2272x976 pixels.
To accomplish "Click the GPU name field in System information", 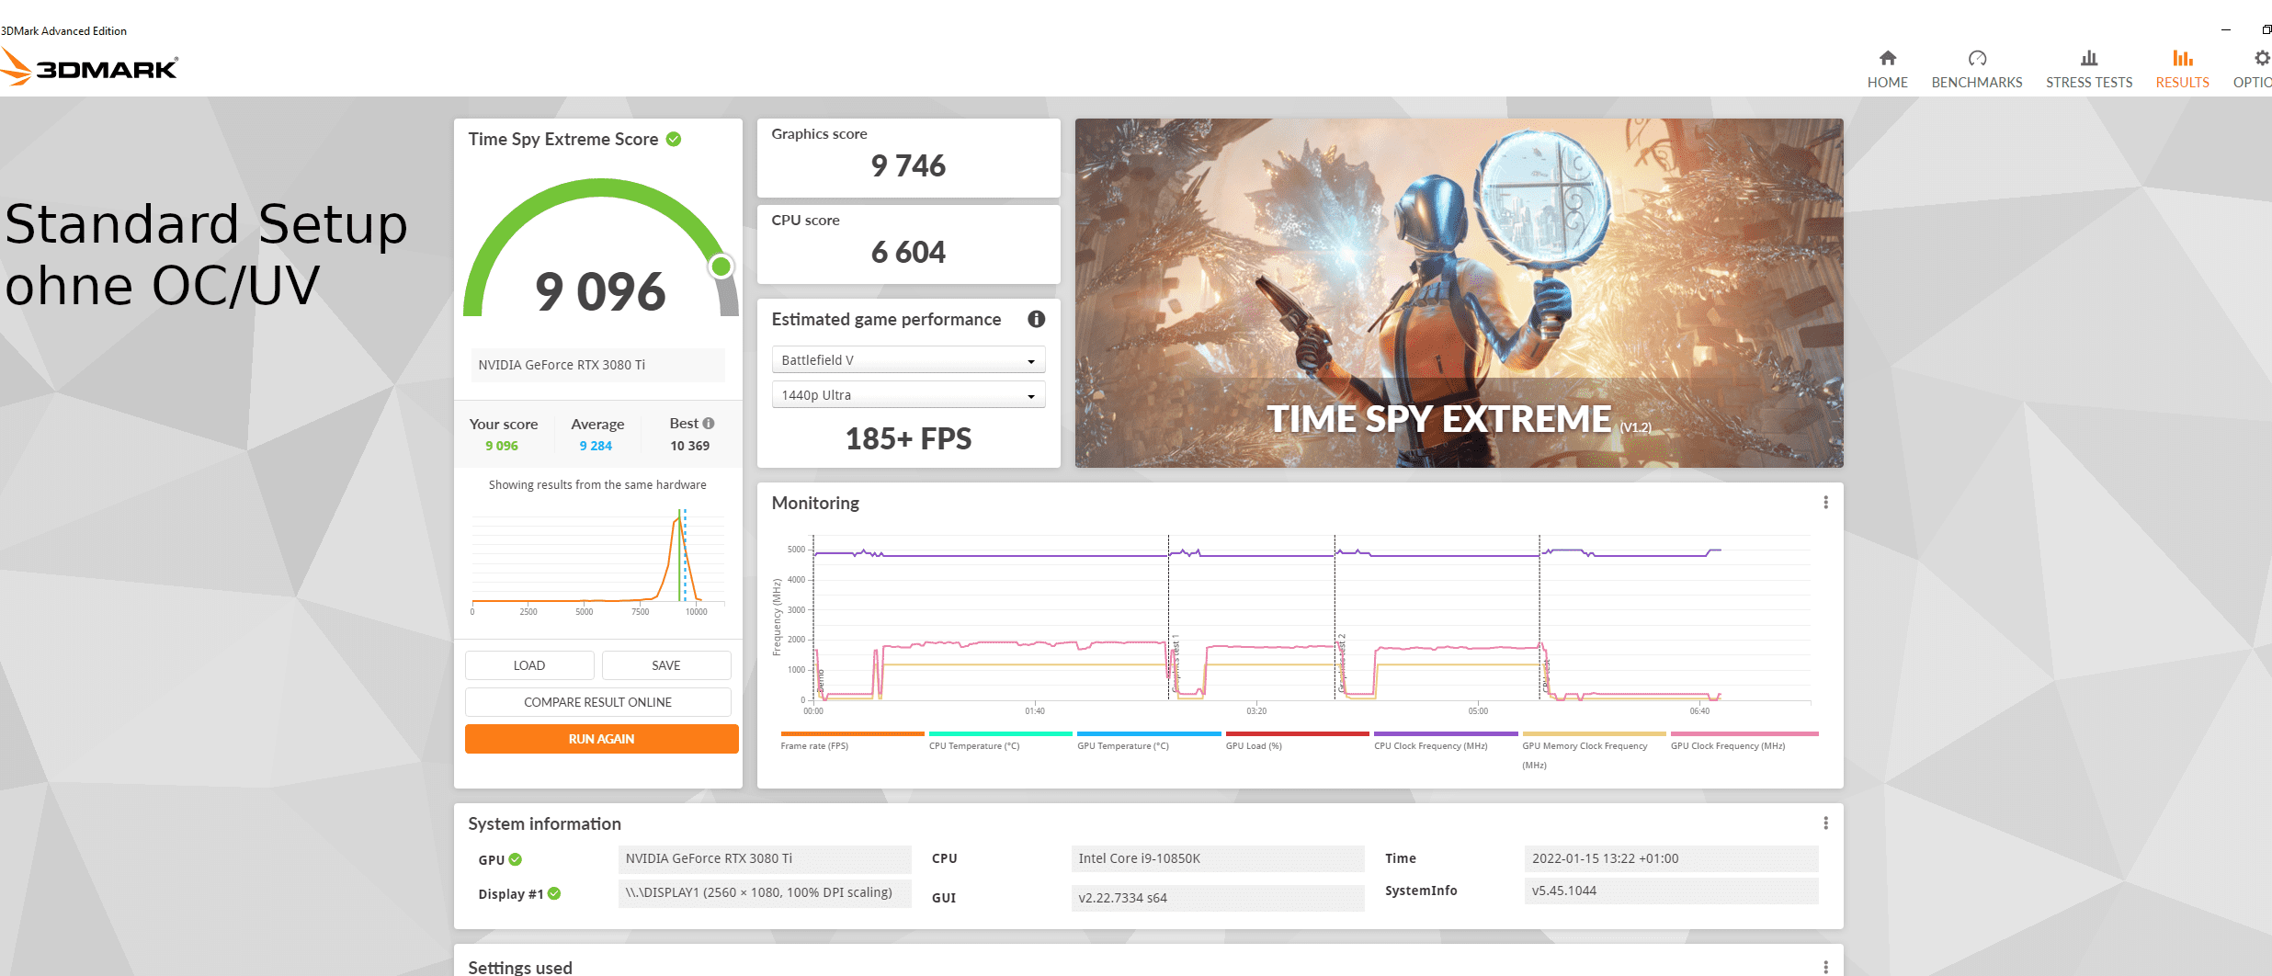I will pyautogui.click(x=765, y=858).
